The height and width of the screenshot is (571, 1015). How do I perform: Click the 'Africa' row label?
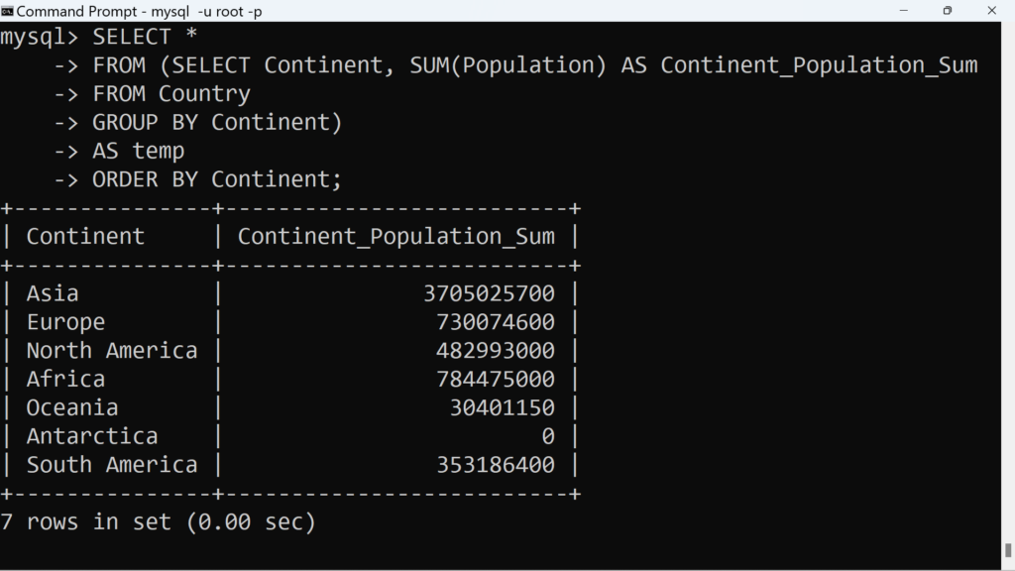tap(65, 379)
